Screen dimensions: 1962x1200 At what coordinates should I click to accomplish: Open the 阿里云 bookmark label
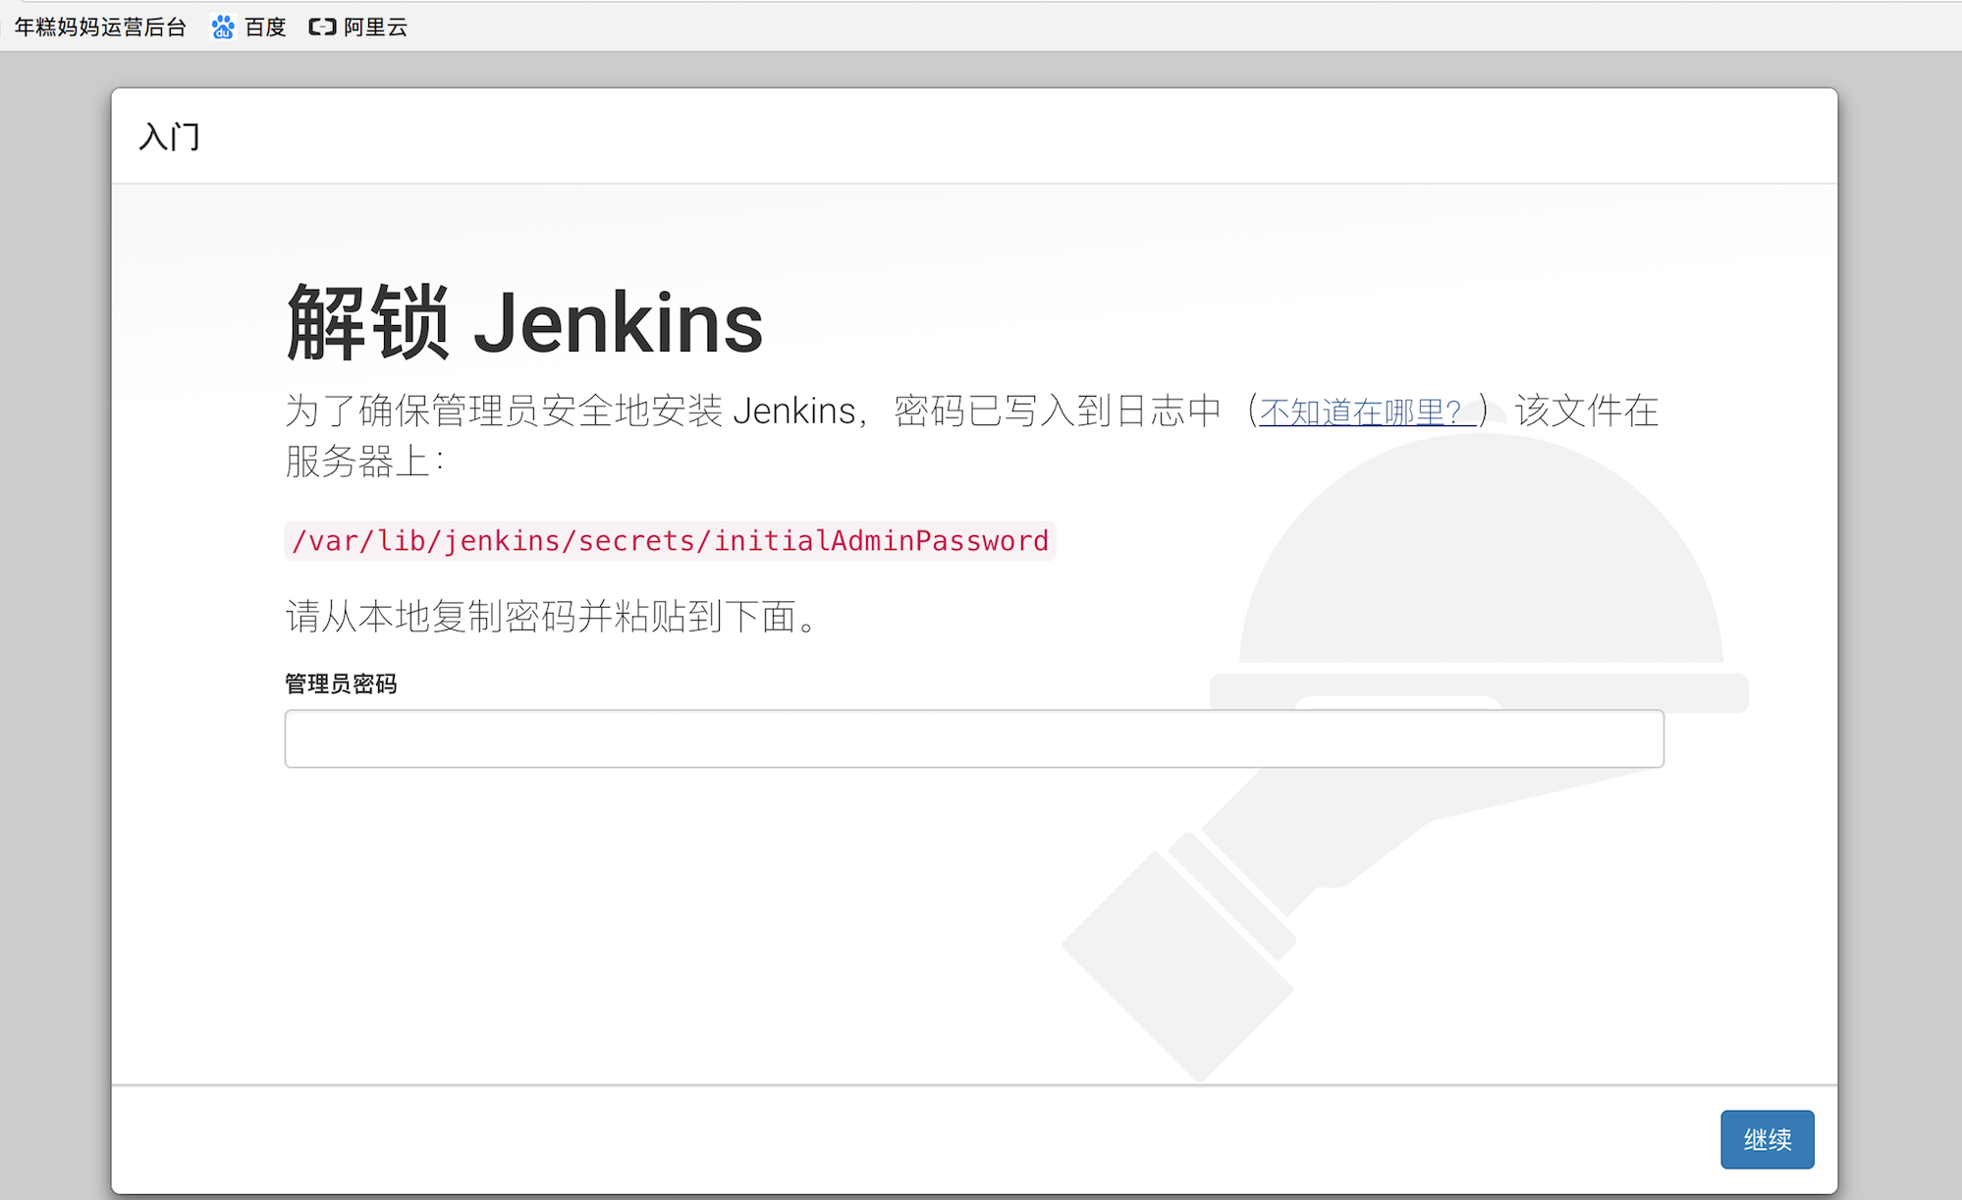tap(375, 27)
